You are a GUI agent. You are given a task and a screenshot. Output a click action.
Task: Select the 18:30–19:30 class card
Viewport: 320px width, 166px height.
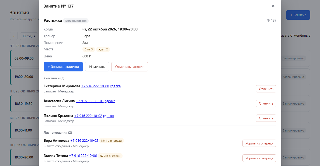[x=24, y=103]
